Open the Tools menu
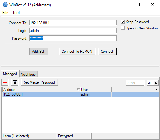This screenshot has width=160, height=140. (x=17, y=13)
